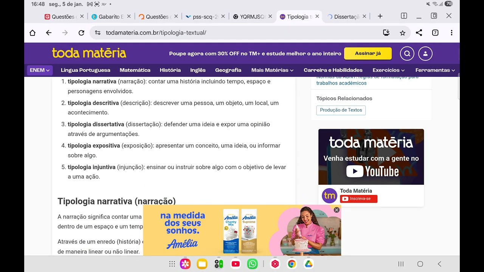
Task: Select Inglês in navigation bar
Action: (x=198, y=70)
